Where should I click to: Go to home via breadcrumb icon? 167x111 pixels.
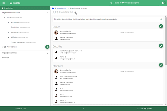tap(53, 8)
